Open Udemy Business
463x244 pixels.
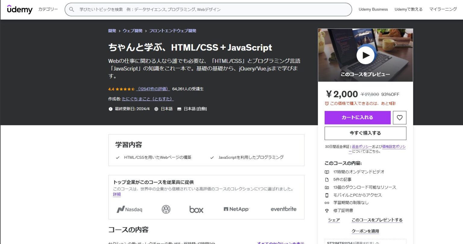[x=373, y=9]
